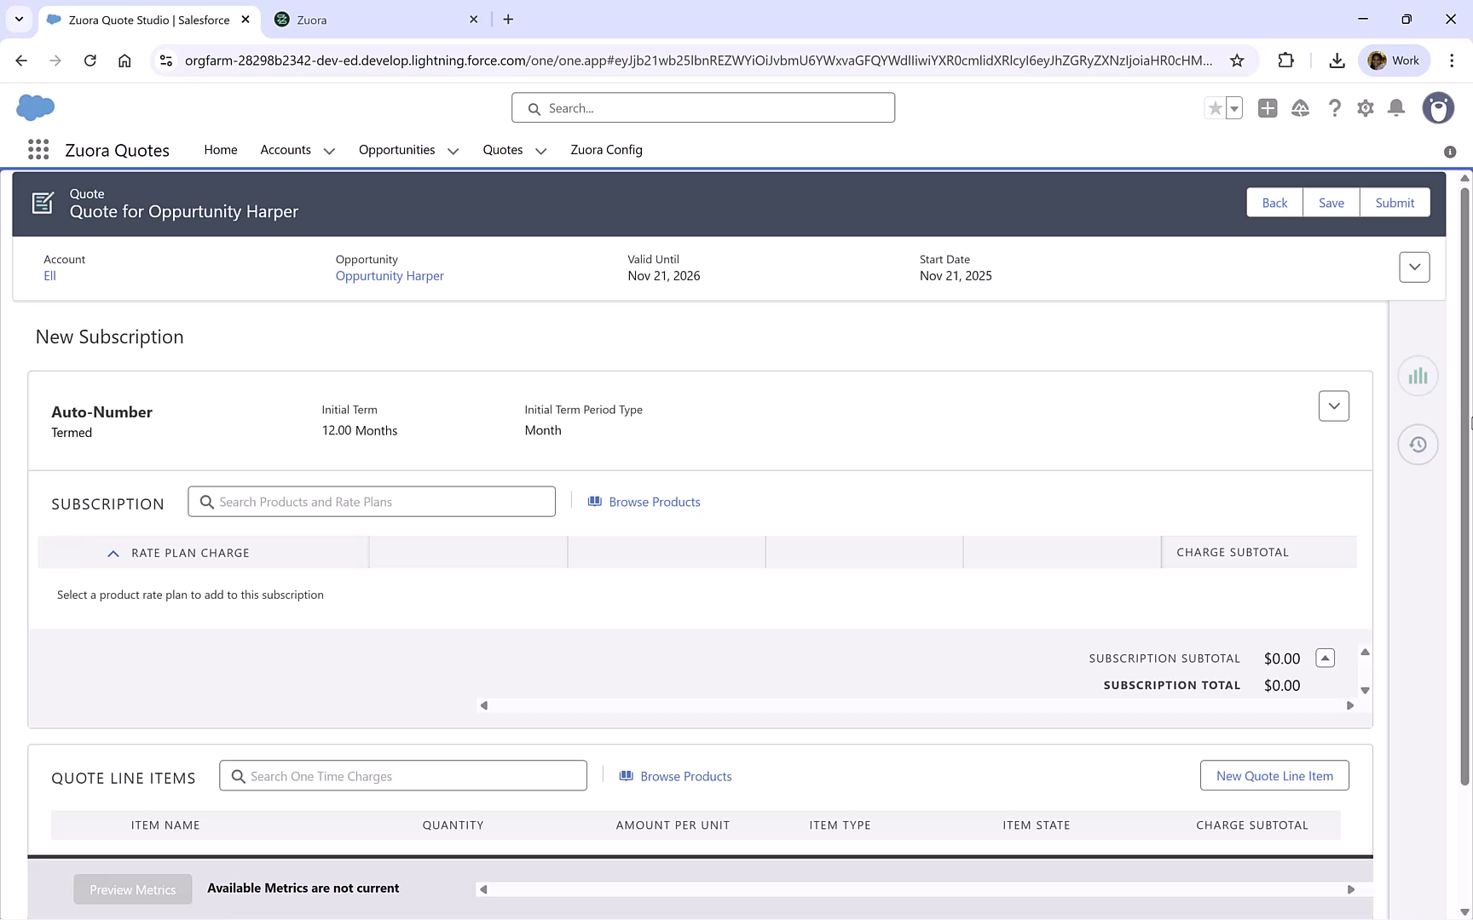Open the metrics chart panel icon
The height and width of the screenshot is (920, 1473).
pyautogui.click(x=1418, y=375)
